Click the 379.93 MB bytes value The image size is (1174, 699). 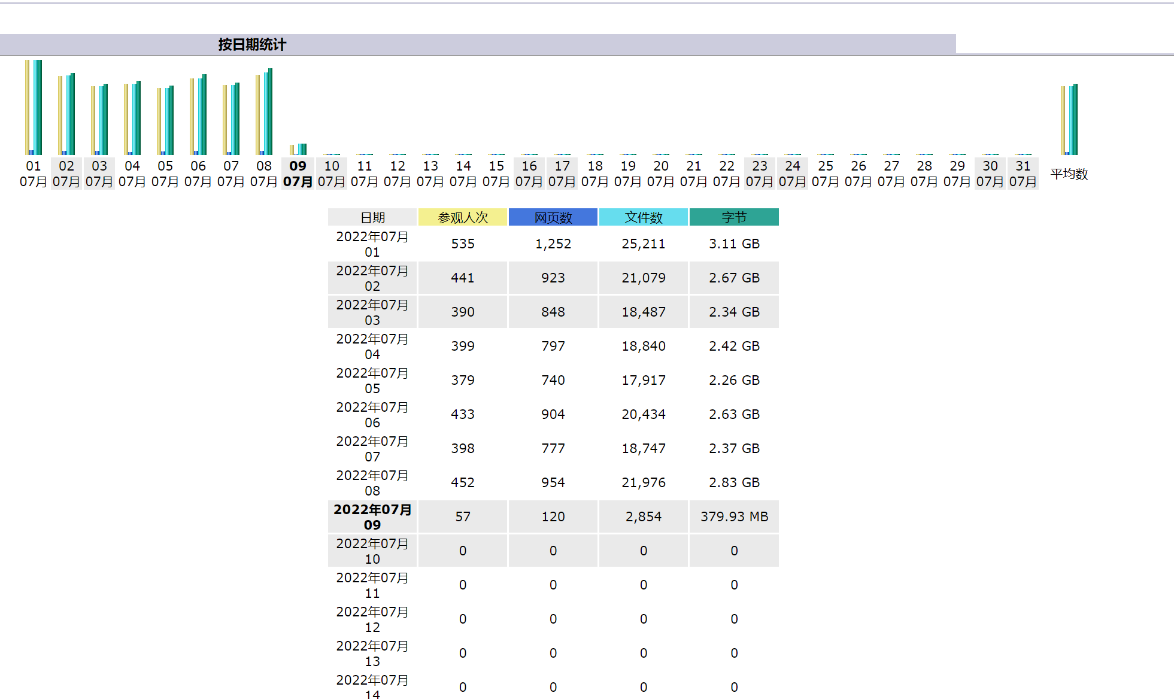tap(734, 516)
